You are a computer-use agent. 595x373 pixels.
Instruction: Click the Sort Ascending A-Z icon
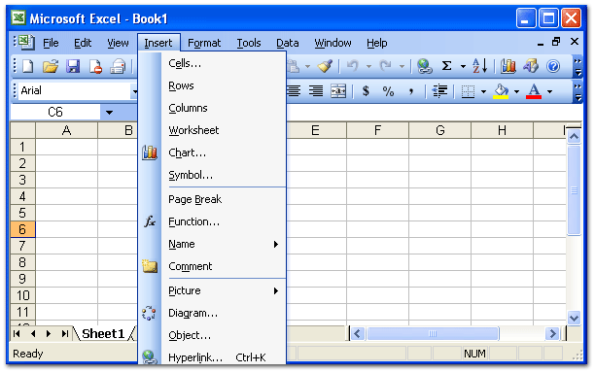point(479,66)
